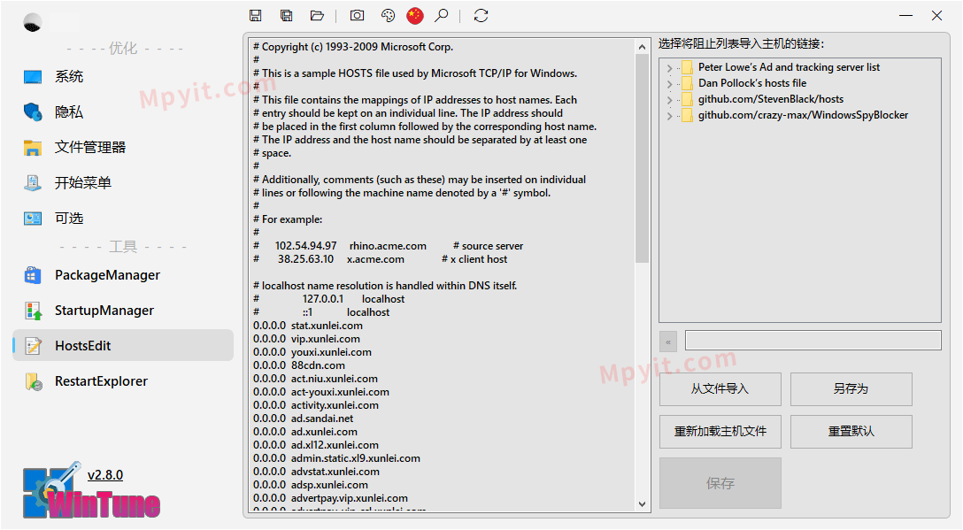Click the link input field above import buttons
This screenshot has height=530, width=963.
(813, 341)
